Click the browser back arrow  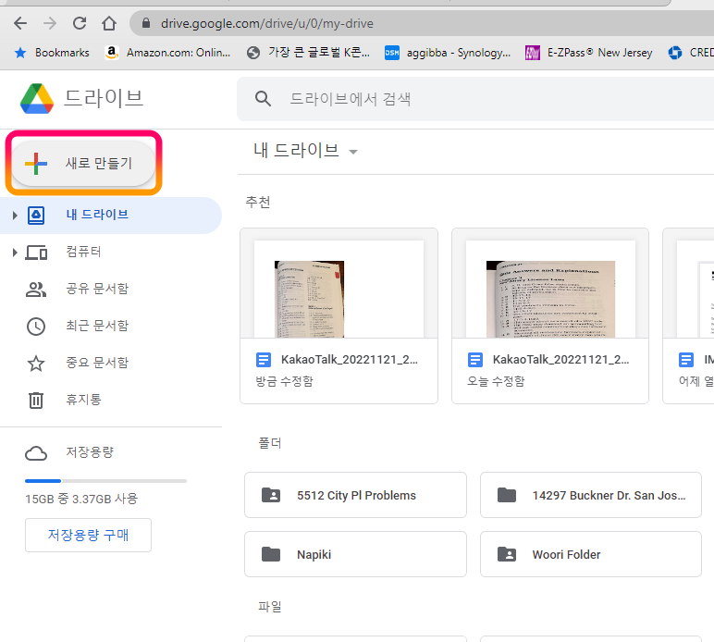click(x=20, y=23)
